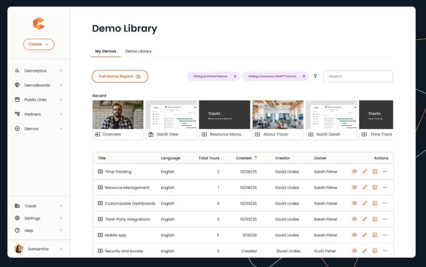Screen dimensions: 426x267
Task: Open report for Time Tracking demo
Action: (x=375, y=172)
